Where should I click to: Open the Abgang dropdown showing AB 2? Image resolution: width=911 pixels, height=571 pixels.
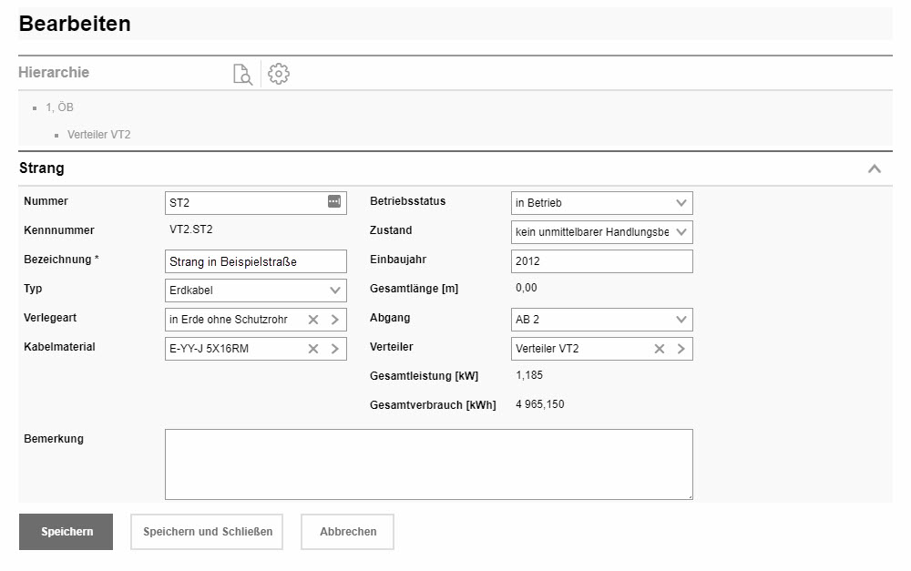click(x=601, y=320)
